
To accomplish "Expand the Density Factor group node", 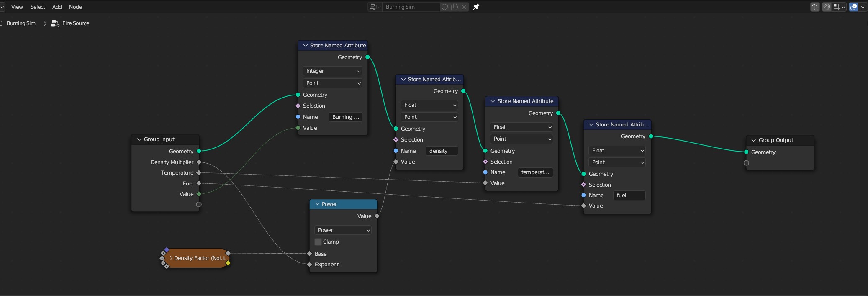I will pos(171,258).
